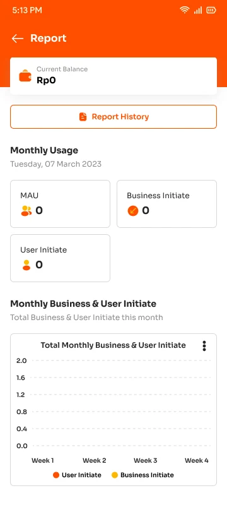Click the 0.4 y-axis value
Screen dimensions: 227x505
point(21,429)
